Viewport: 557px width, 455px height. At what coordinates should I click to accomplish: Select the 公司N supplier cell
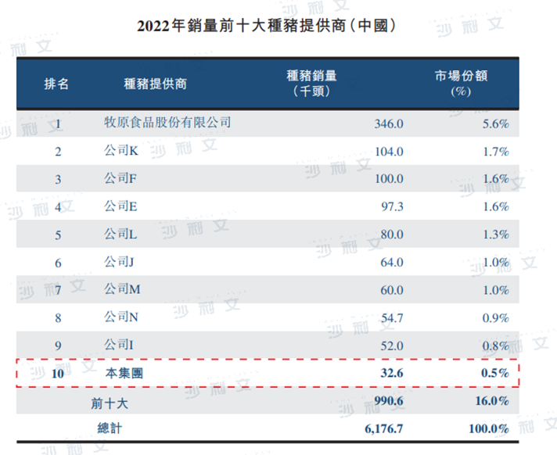(x=121, y=317)
